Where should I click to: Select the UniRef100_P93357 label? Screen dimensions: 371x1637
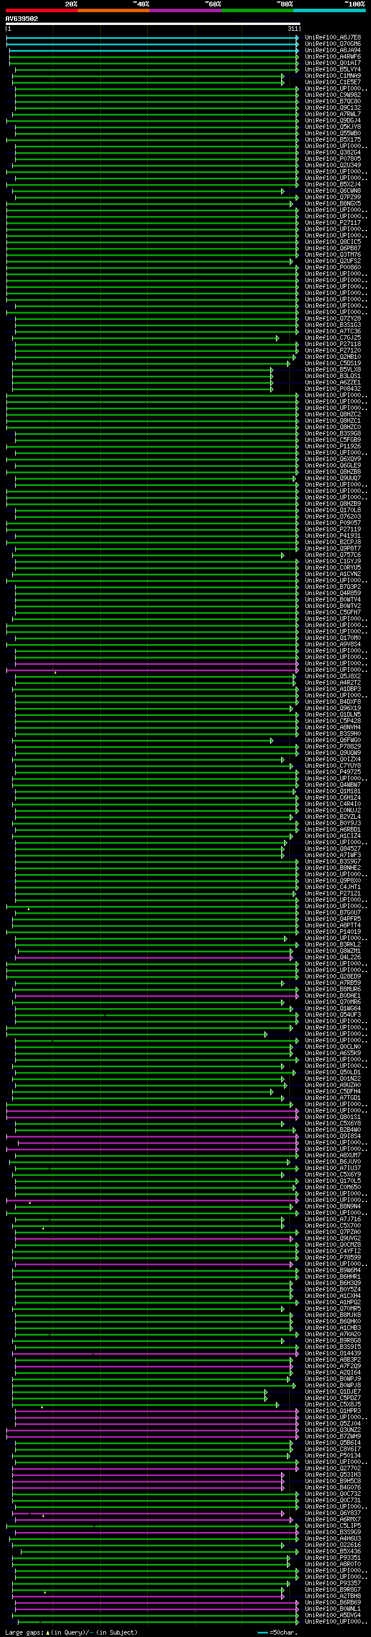tap(333, 1583)
